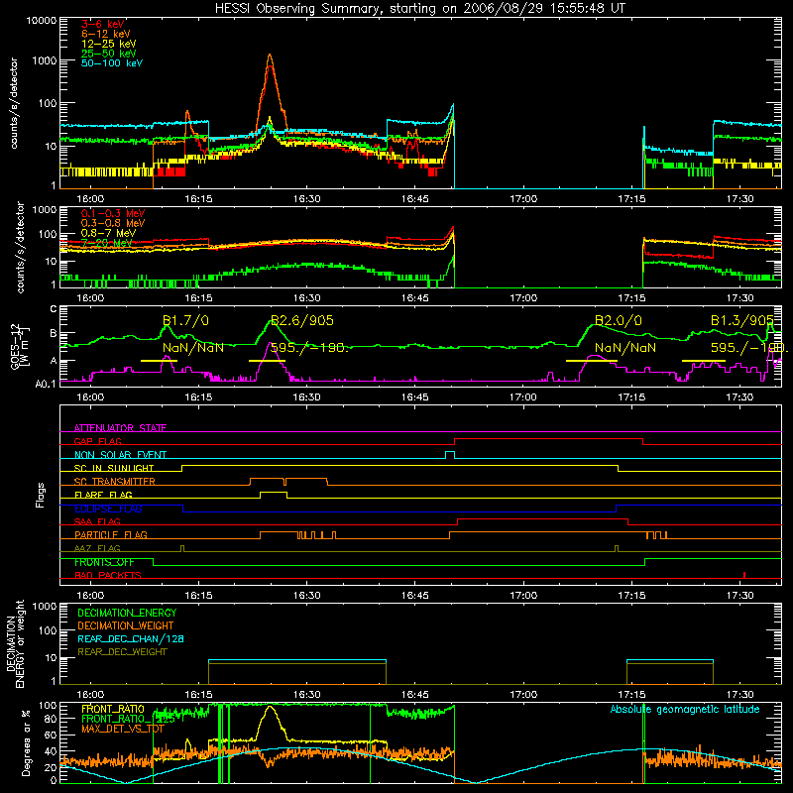This screenshot has height=793, width=793.
Task: Click the yellow "FRONT_RATIO" legend label
Action: pos(113,709)
